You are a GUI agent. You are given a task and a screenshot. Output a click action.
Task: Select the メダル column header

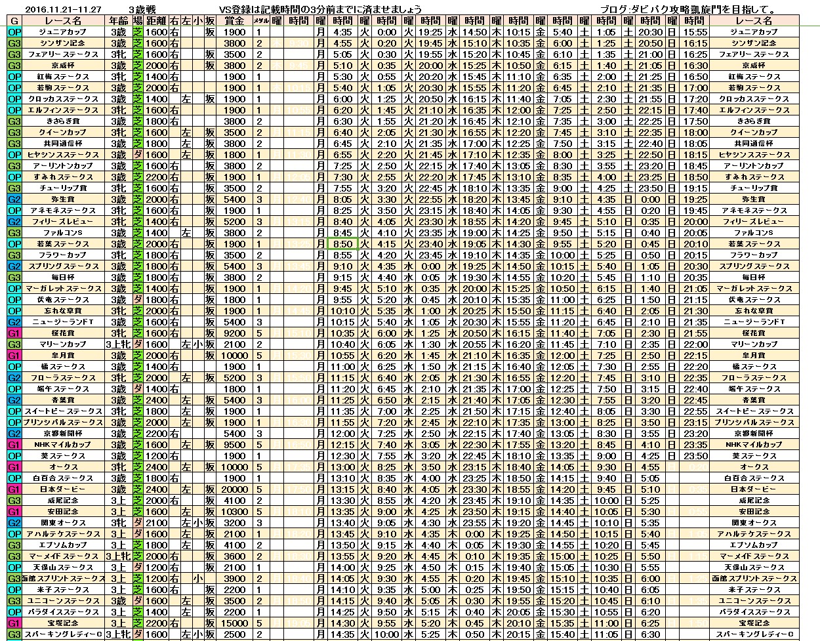(x=260, y=21)
